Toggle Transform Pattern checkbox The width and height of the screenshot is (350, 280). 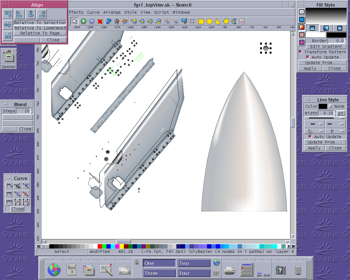point(301,52)
